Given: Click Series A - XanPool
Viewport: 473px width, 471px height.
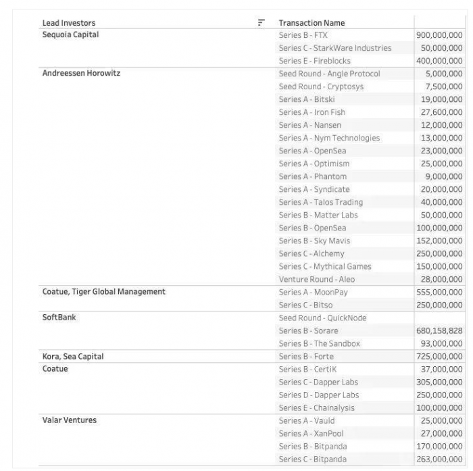Looking at the screenshot, I should click(x=311, y=434).
